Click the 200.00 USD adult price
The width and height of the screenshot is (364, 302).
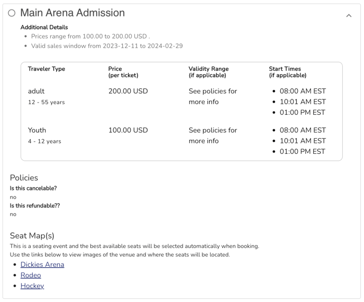tap(128, 91)
